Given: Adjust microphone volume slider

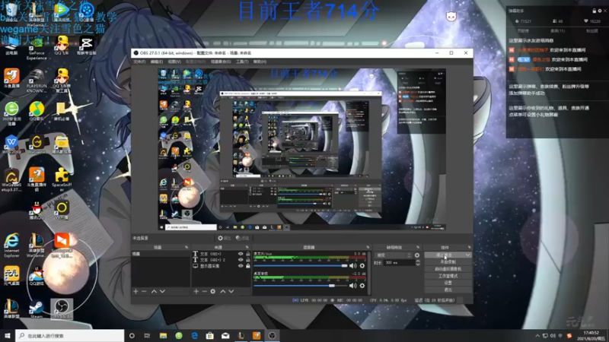Looking at the screenshot, I should (300, 266).
